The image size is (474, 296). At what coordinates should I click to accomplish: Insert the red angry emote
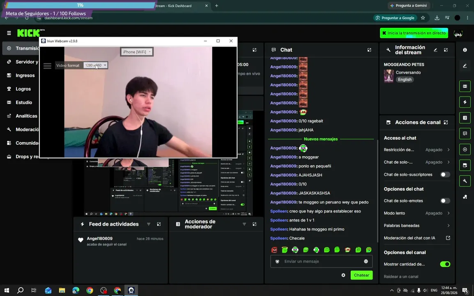(x=274, y=250)
